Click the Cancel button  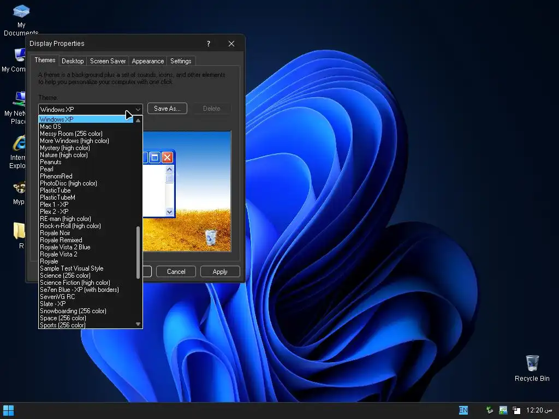click(x=176, y=272)
